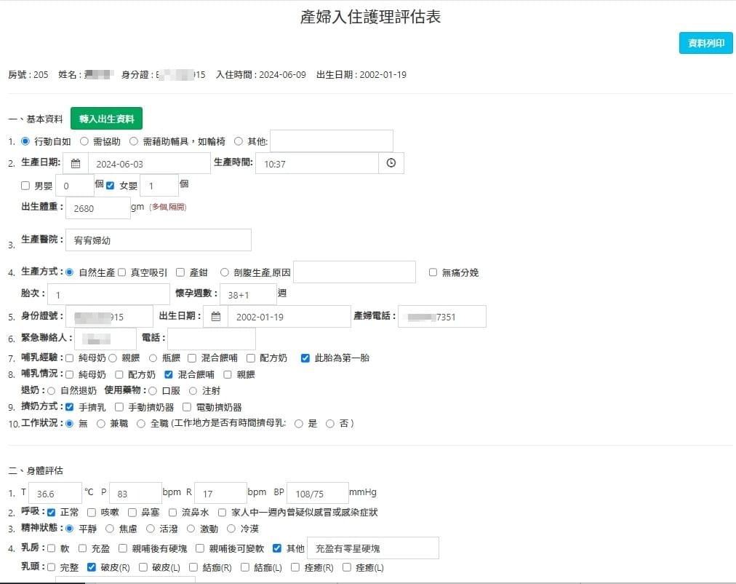Click the clock icon beside 生產時間
Screen dimensions: 736x584
391,163
